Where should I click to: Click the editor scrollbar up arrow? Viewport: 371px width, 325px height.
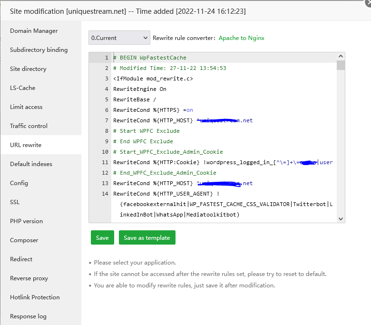point(341,57)
